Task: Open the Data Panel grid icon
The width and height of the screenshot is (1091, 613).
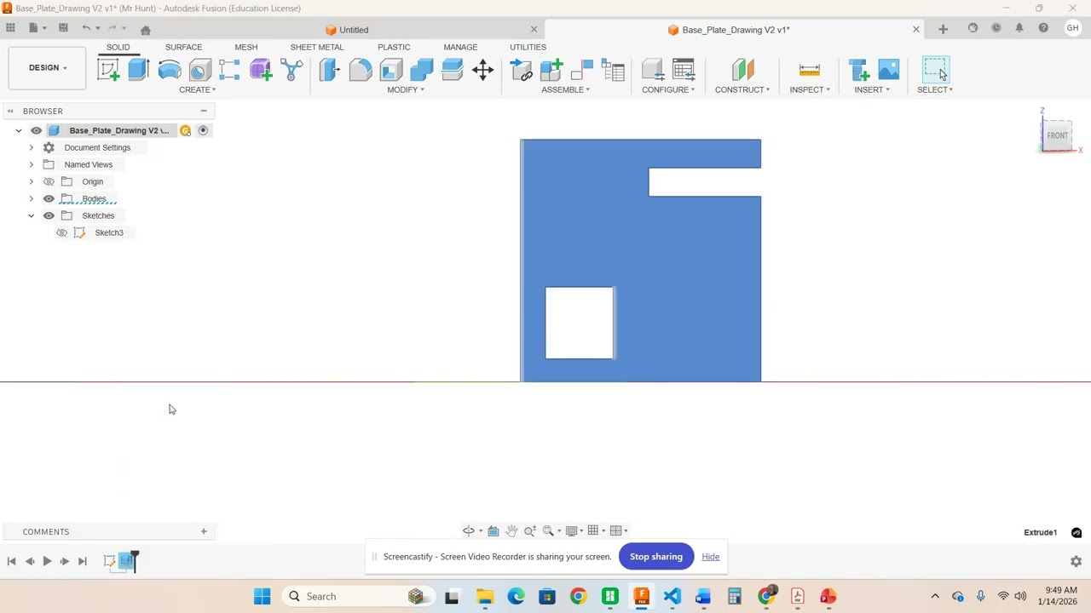Action: (10, 28)
